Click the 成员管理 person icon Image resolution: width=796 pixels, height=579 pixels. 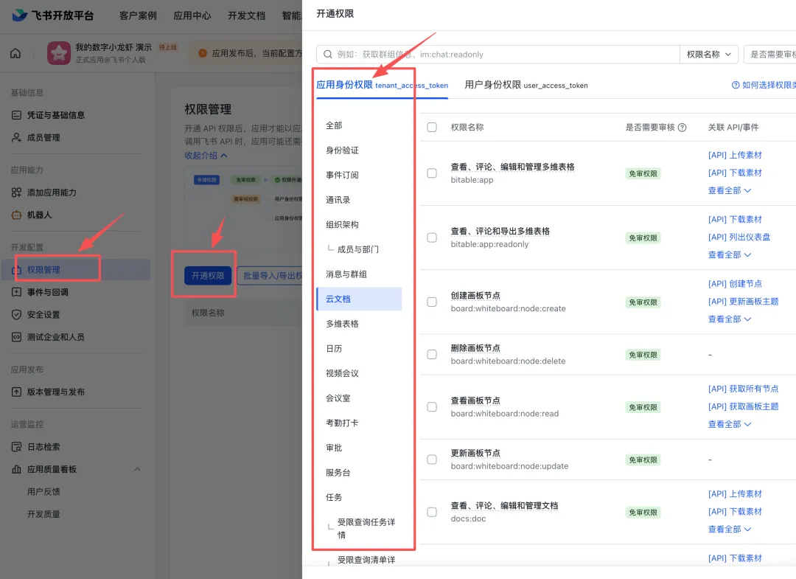(16, 138)
